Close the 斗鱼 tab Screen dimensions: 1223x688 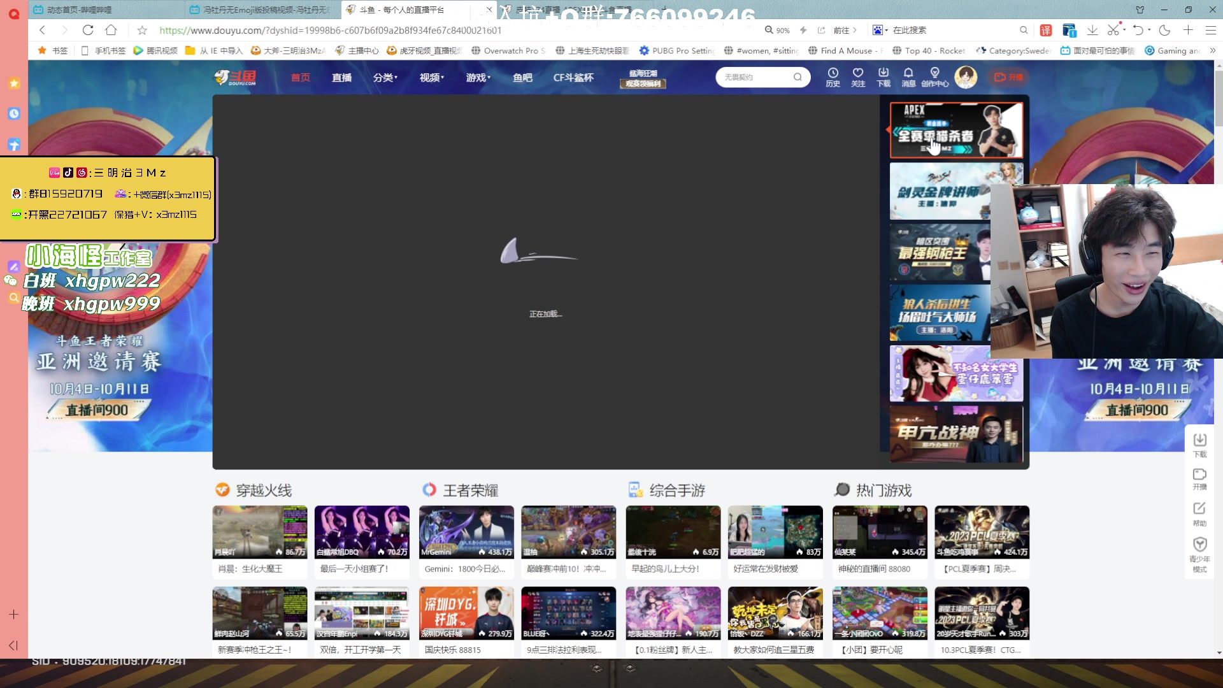click(489, 10)
